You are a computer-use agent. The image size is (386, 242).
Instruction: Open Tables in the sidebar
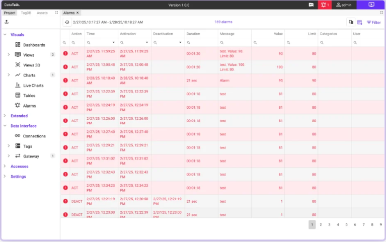click(29, 96)
